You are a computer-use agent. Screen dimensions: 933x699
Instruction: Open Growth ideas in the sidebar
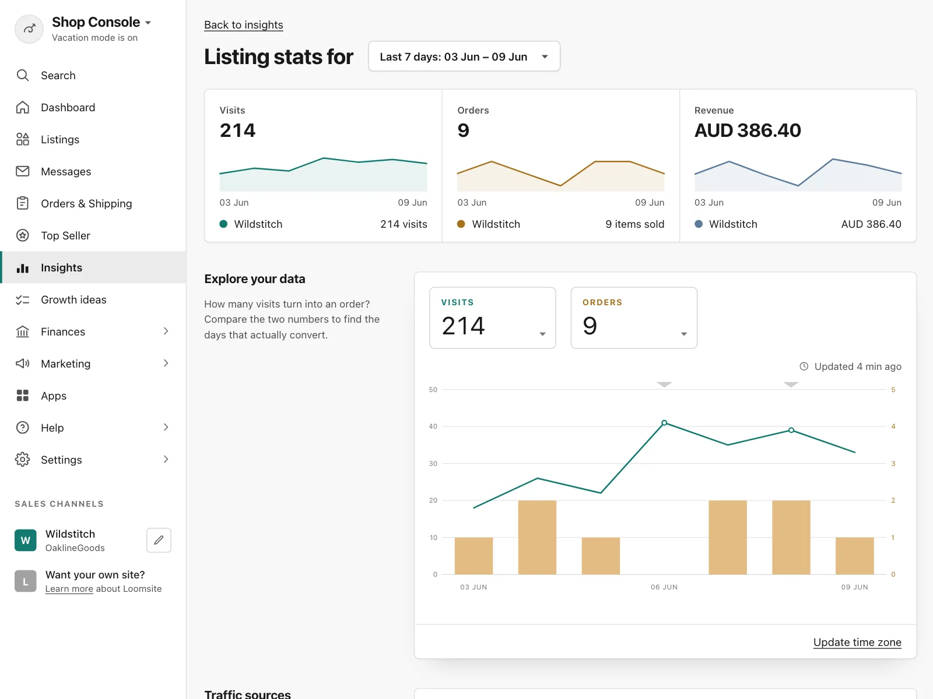[93, 299]
